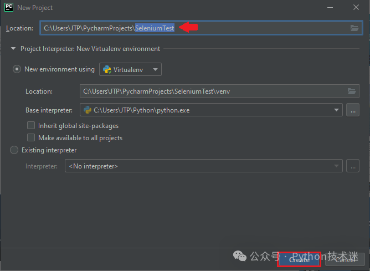Open the Virtualenv environment type dropdown
The height and width of the screenshot is (271, 370).
point(130,69)
